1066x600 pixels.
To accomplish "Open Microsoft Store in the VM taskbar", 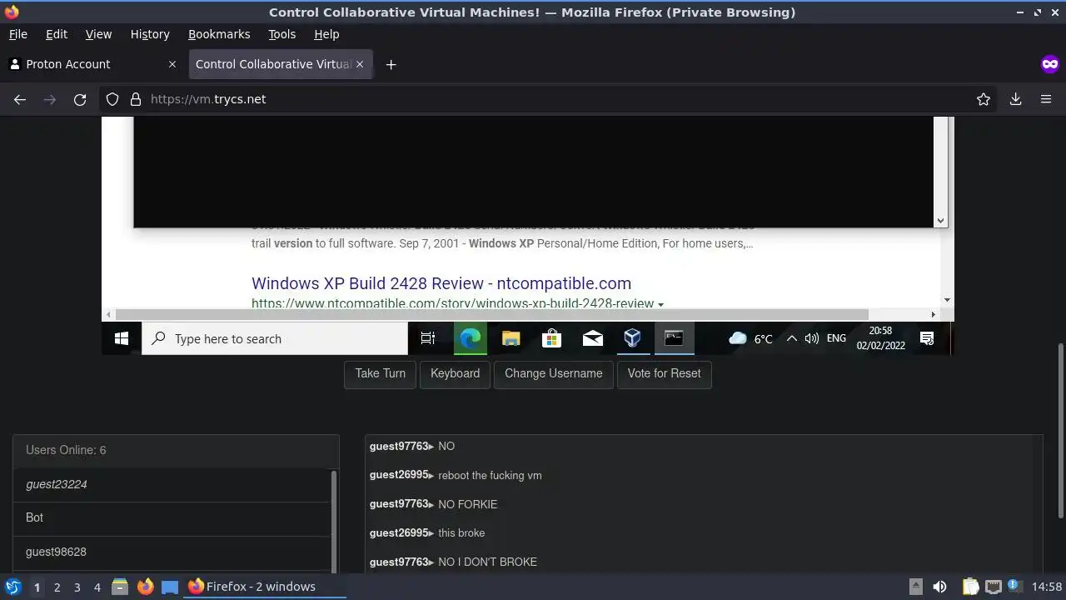I will 551,338.
